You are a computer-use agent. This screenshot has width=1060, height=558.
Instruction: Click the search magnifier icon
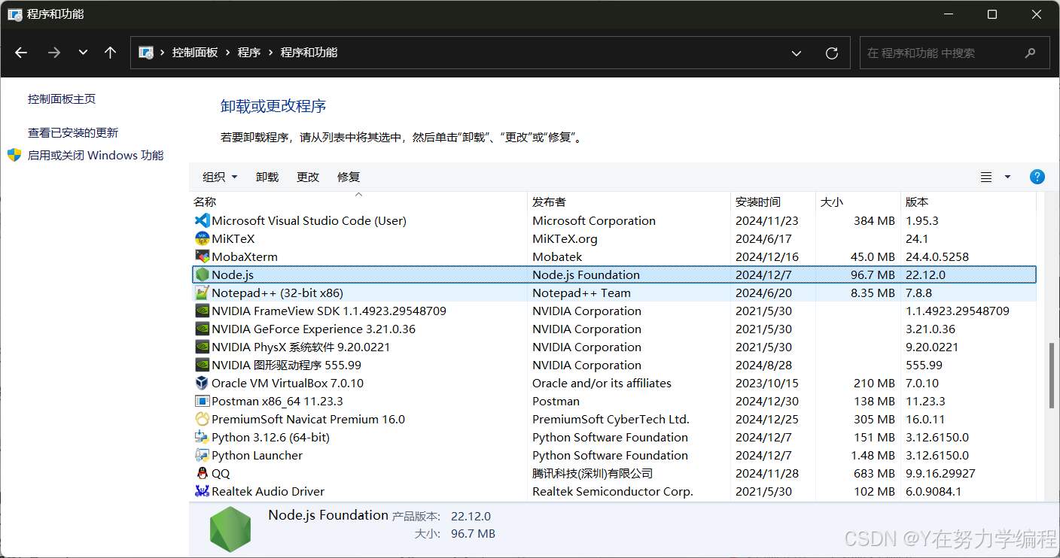(1031, 53)
